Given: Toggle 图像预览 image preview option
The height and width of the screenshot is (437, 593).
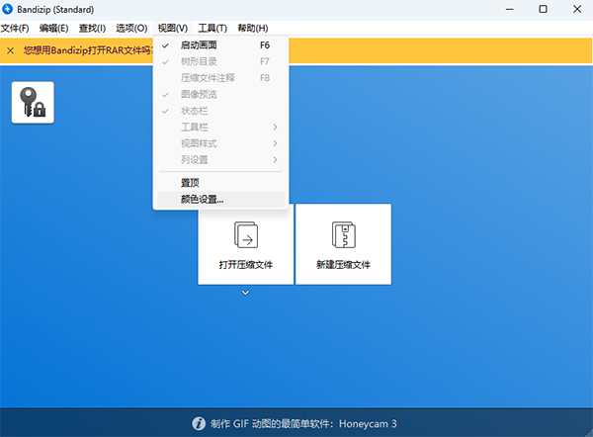Looking at the screenshot, I should pyautogui.click(x=220, y=94).
